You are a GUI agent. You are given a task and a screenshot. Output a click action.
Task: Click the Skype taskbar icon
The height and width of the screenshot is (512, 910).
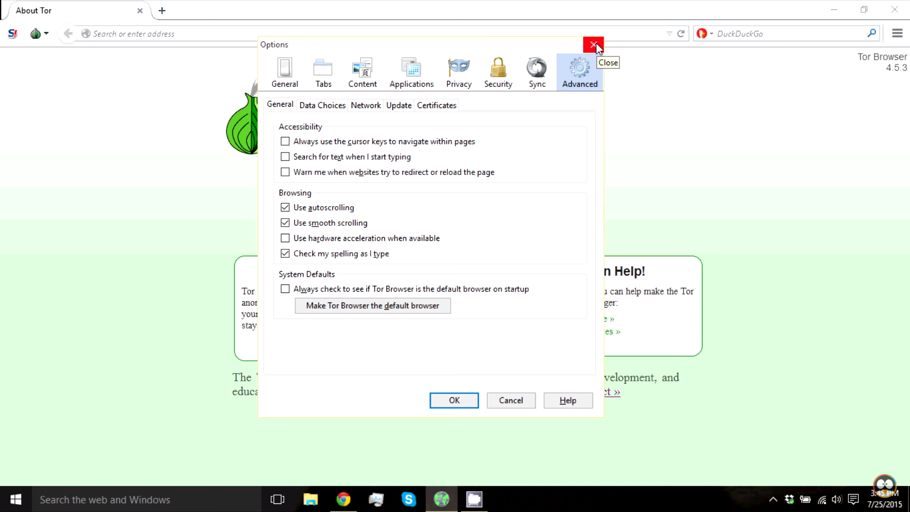[409, 499]
